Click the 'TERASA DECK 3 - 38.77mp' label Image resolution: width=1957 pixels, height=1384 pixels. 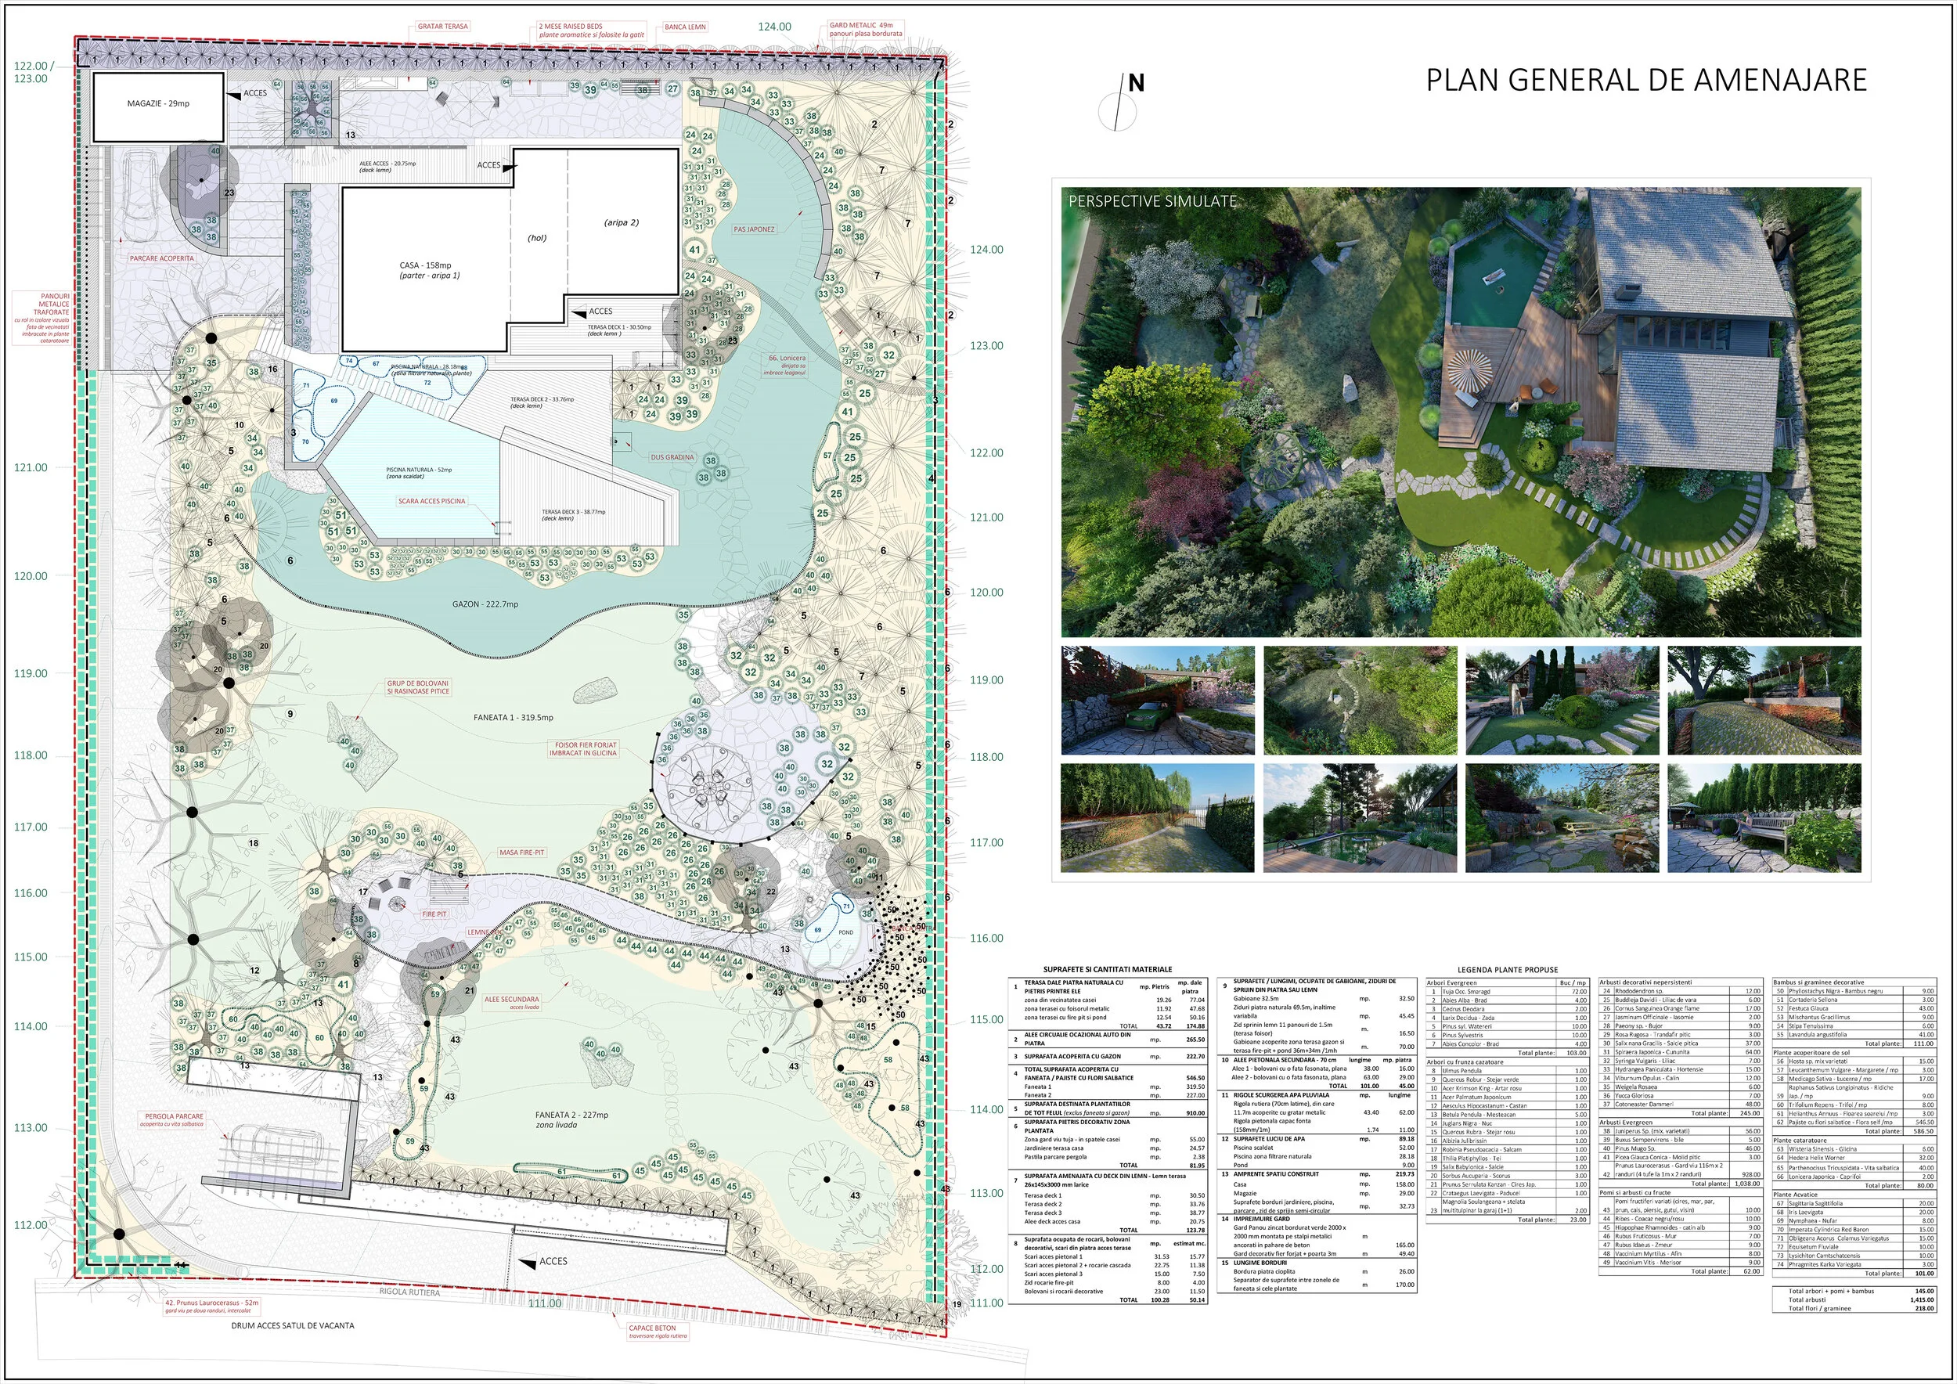coord(574,512)
